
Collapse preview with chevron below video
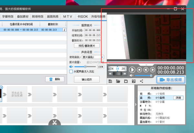[x=146, y=65]
